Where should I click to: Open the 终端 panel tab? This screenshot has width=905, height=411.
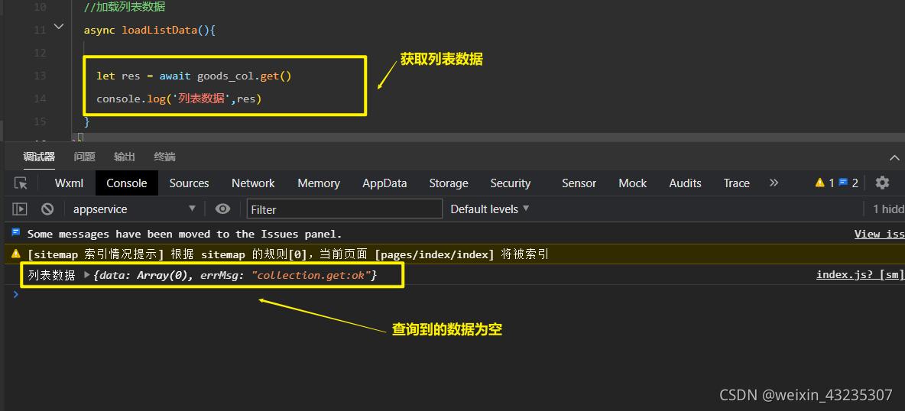click(164, 157)
